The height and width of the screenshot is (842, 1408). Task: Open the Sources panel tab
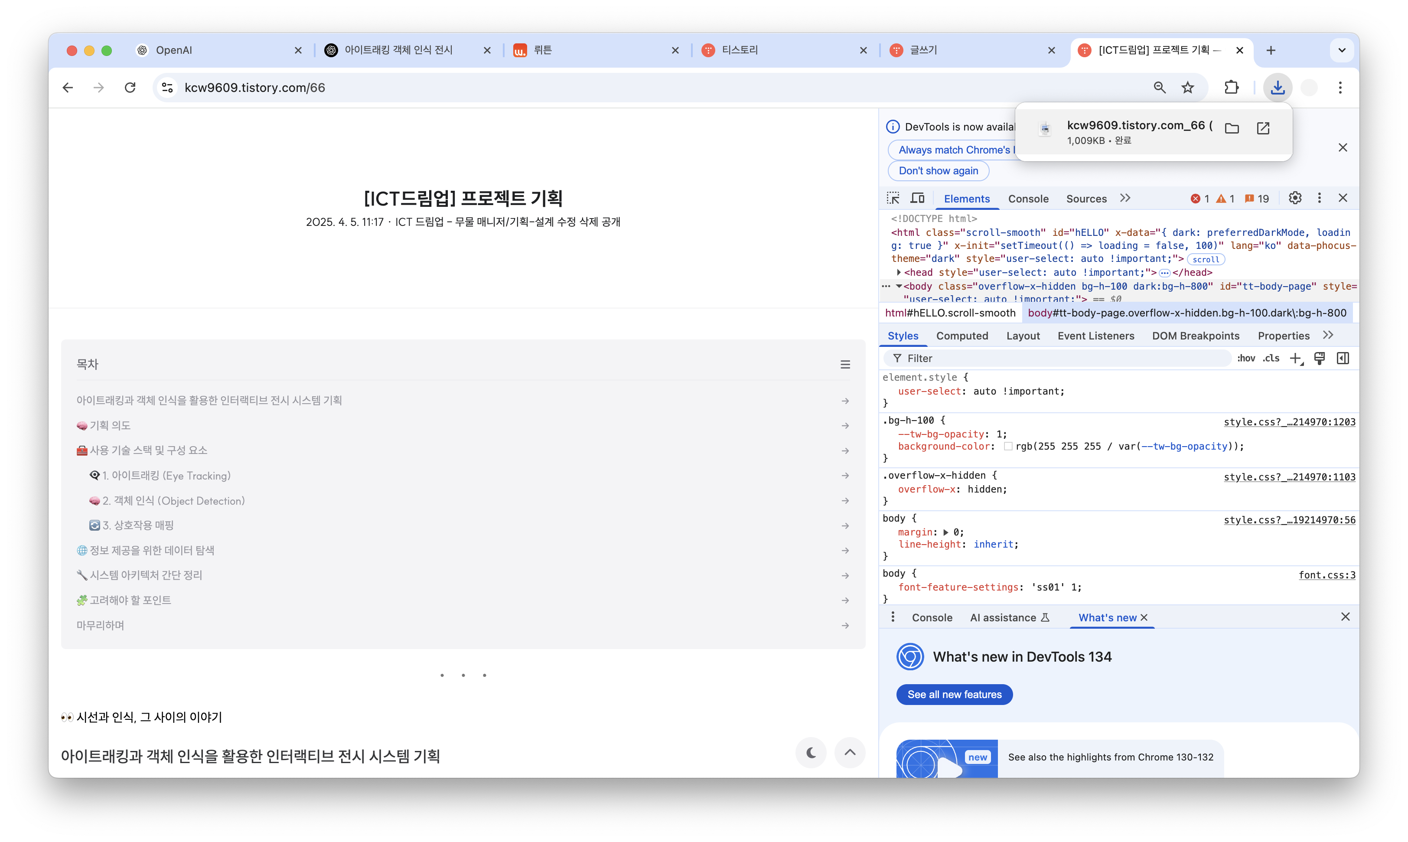pyautogui.click(x=1086, y=199)
